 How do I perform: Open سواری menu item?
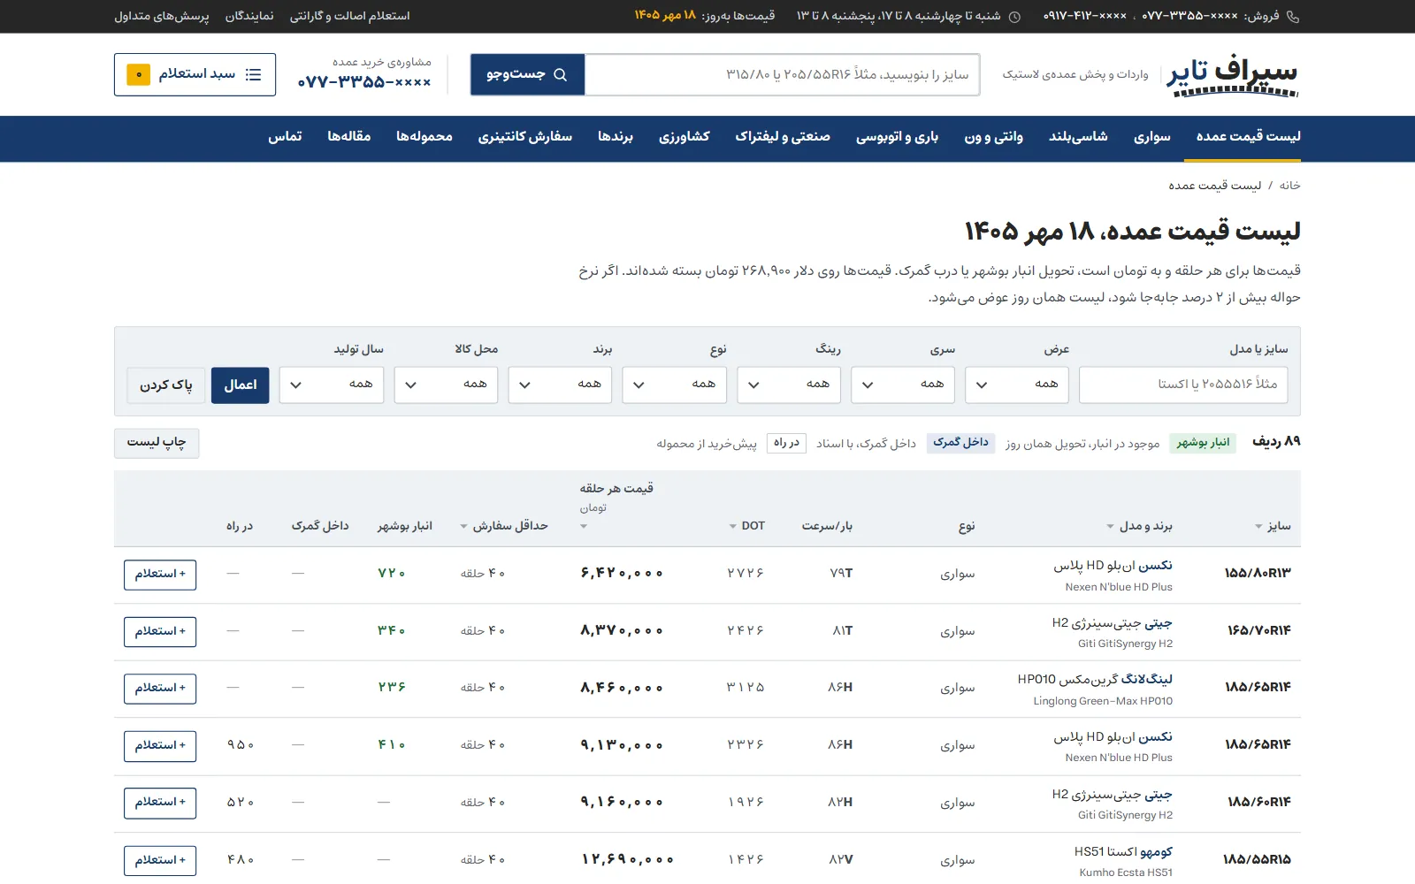pyautogui.click(x=1151, y=136)
